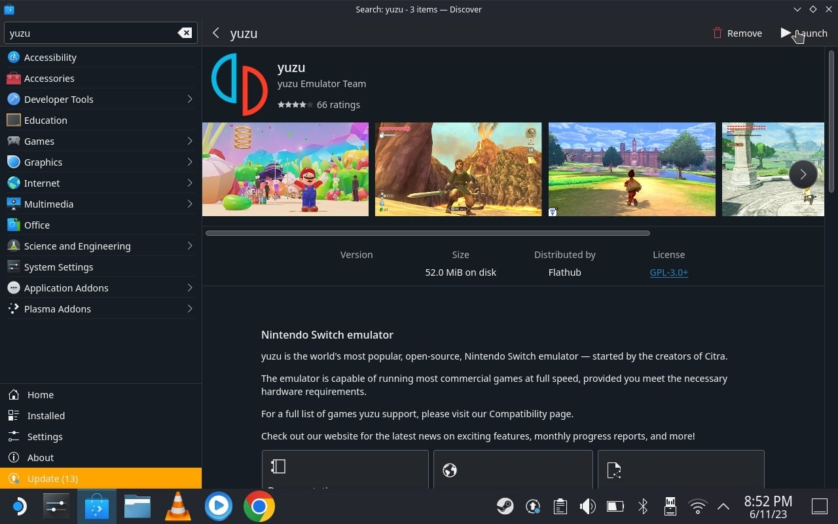Open the Update (13) section
The image size is (838, 524).
101,478
